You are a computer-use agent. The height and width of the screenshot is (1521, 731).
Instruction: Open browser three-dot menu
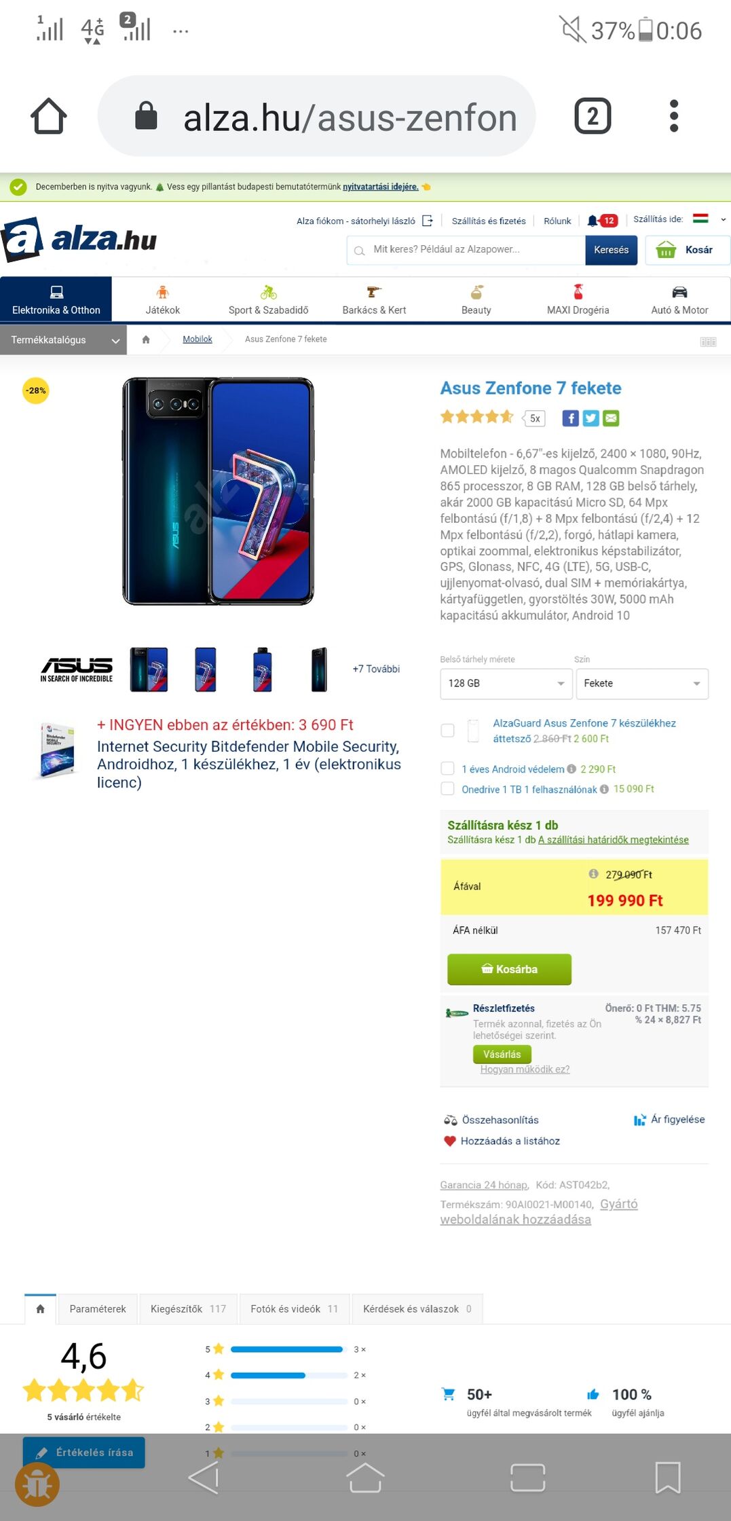point(673,116)
